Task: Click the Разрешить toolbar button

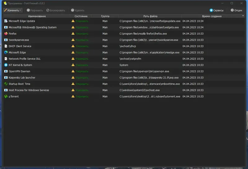Action: (35, 10)
